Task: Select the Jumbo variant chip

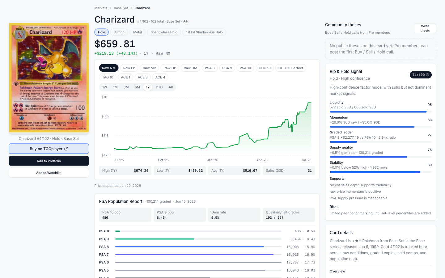Action: (119, 32)
